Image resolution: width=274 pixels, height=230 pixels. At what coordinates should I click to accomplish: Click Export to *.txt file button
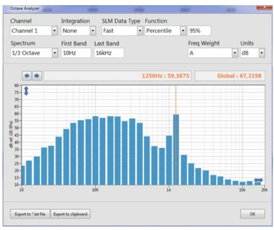pyautogui.click(x=30, y=214)
